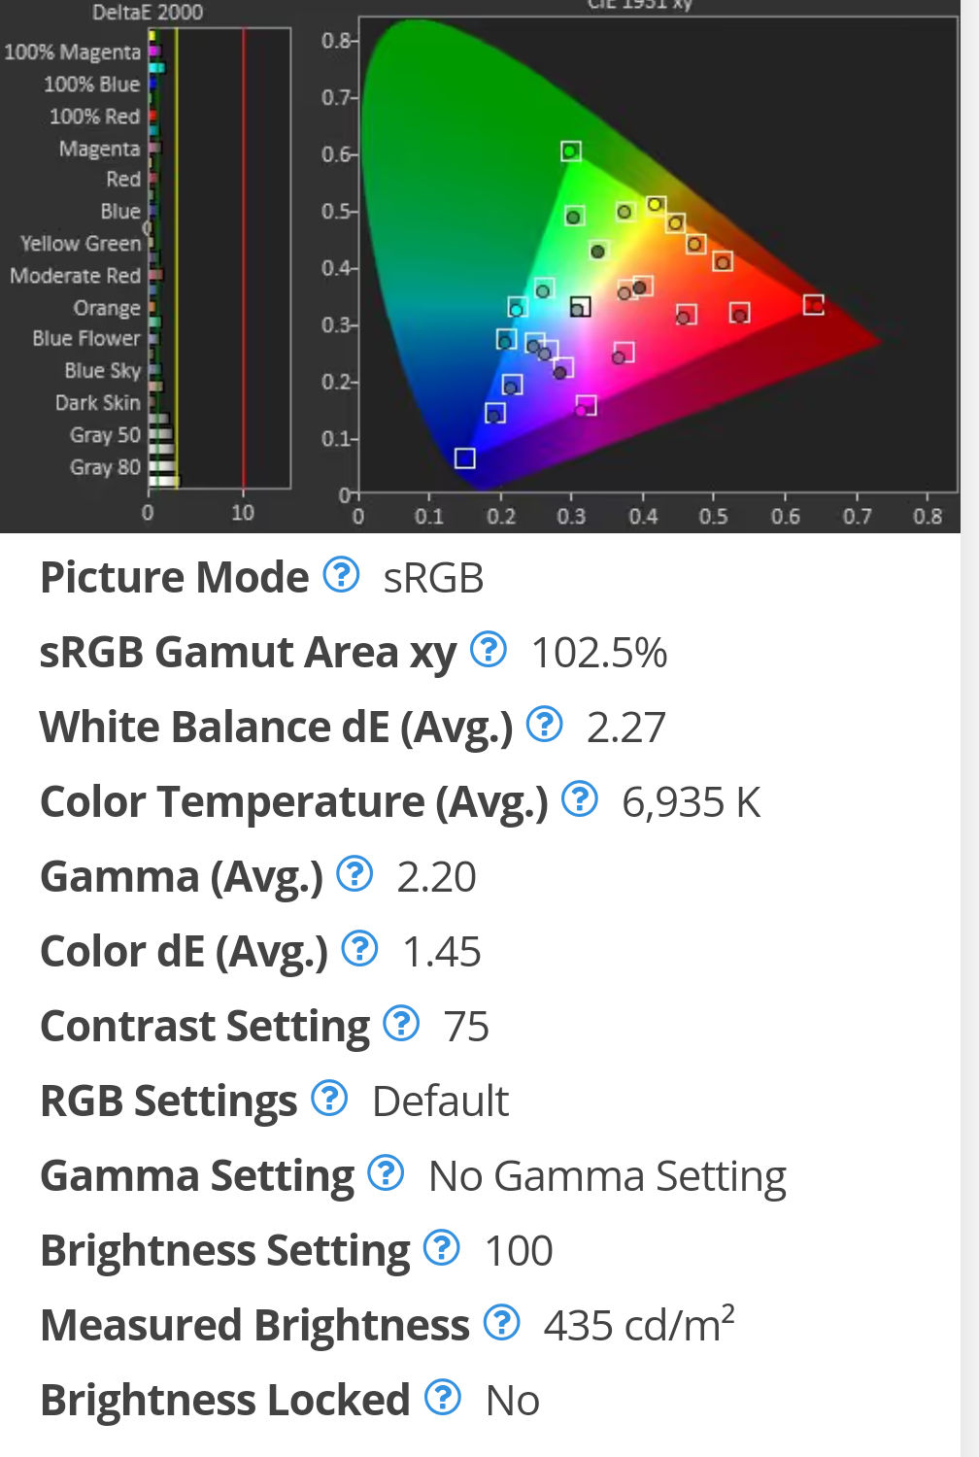979x1457 pixels.
Task: Open help for sRGB Gamut Area xy
Action: point(489,650)
